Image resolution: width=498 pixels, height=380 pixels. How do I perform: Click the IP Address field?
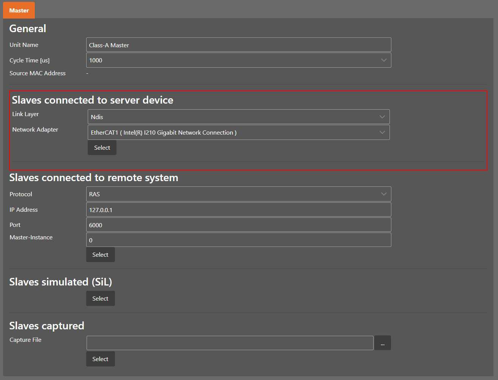[238, 209]
